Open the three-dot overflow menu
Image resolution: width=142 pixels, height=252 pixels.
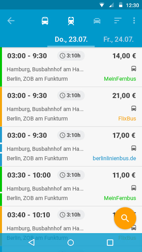(x=134, y=20)
